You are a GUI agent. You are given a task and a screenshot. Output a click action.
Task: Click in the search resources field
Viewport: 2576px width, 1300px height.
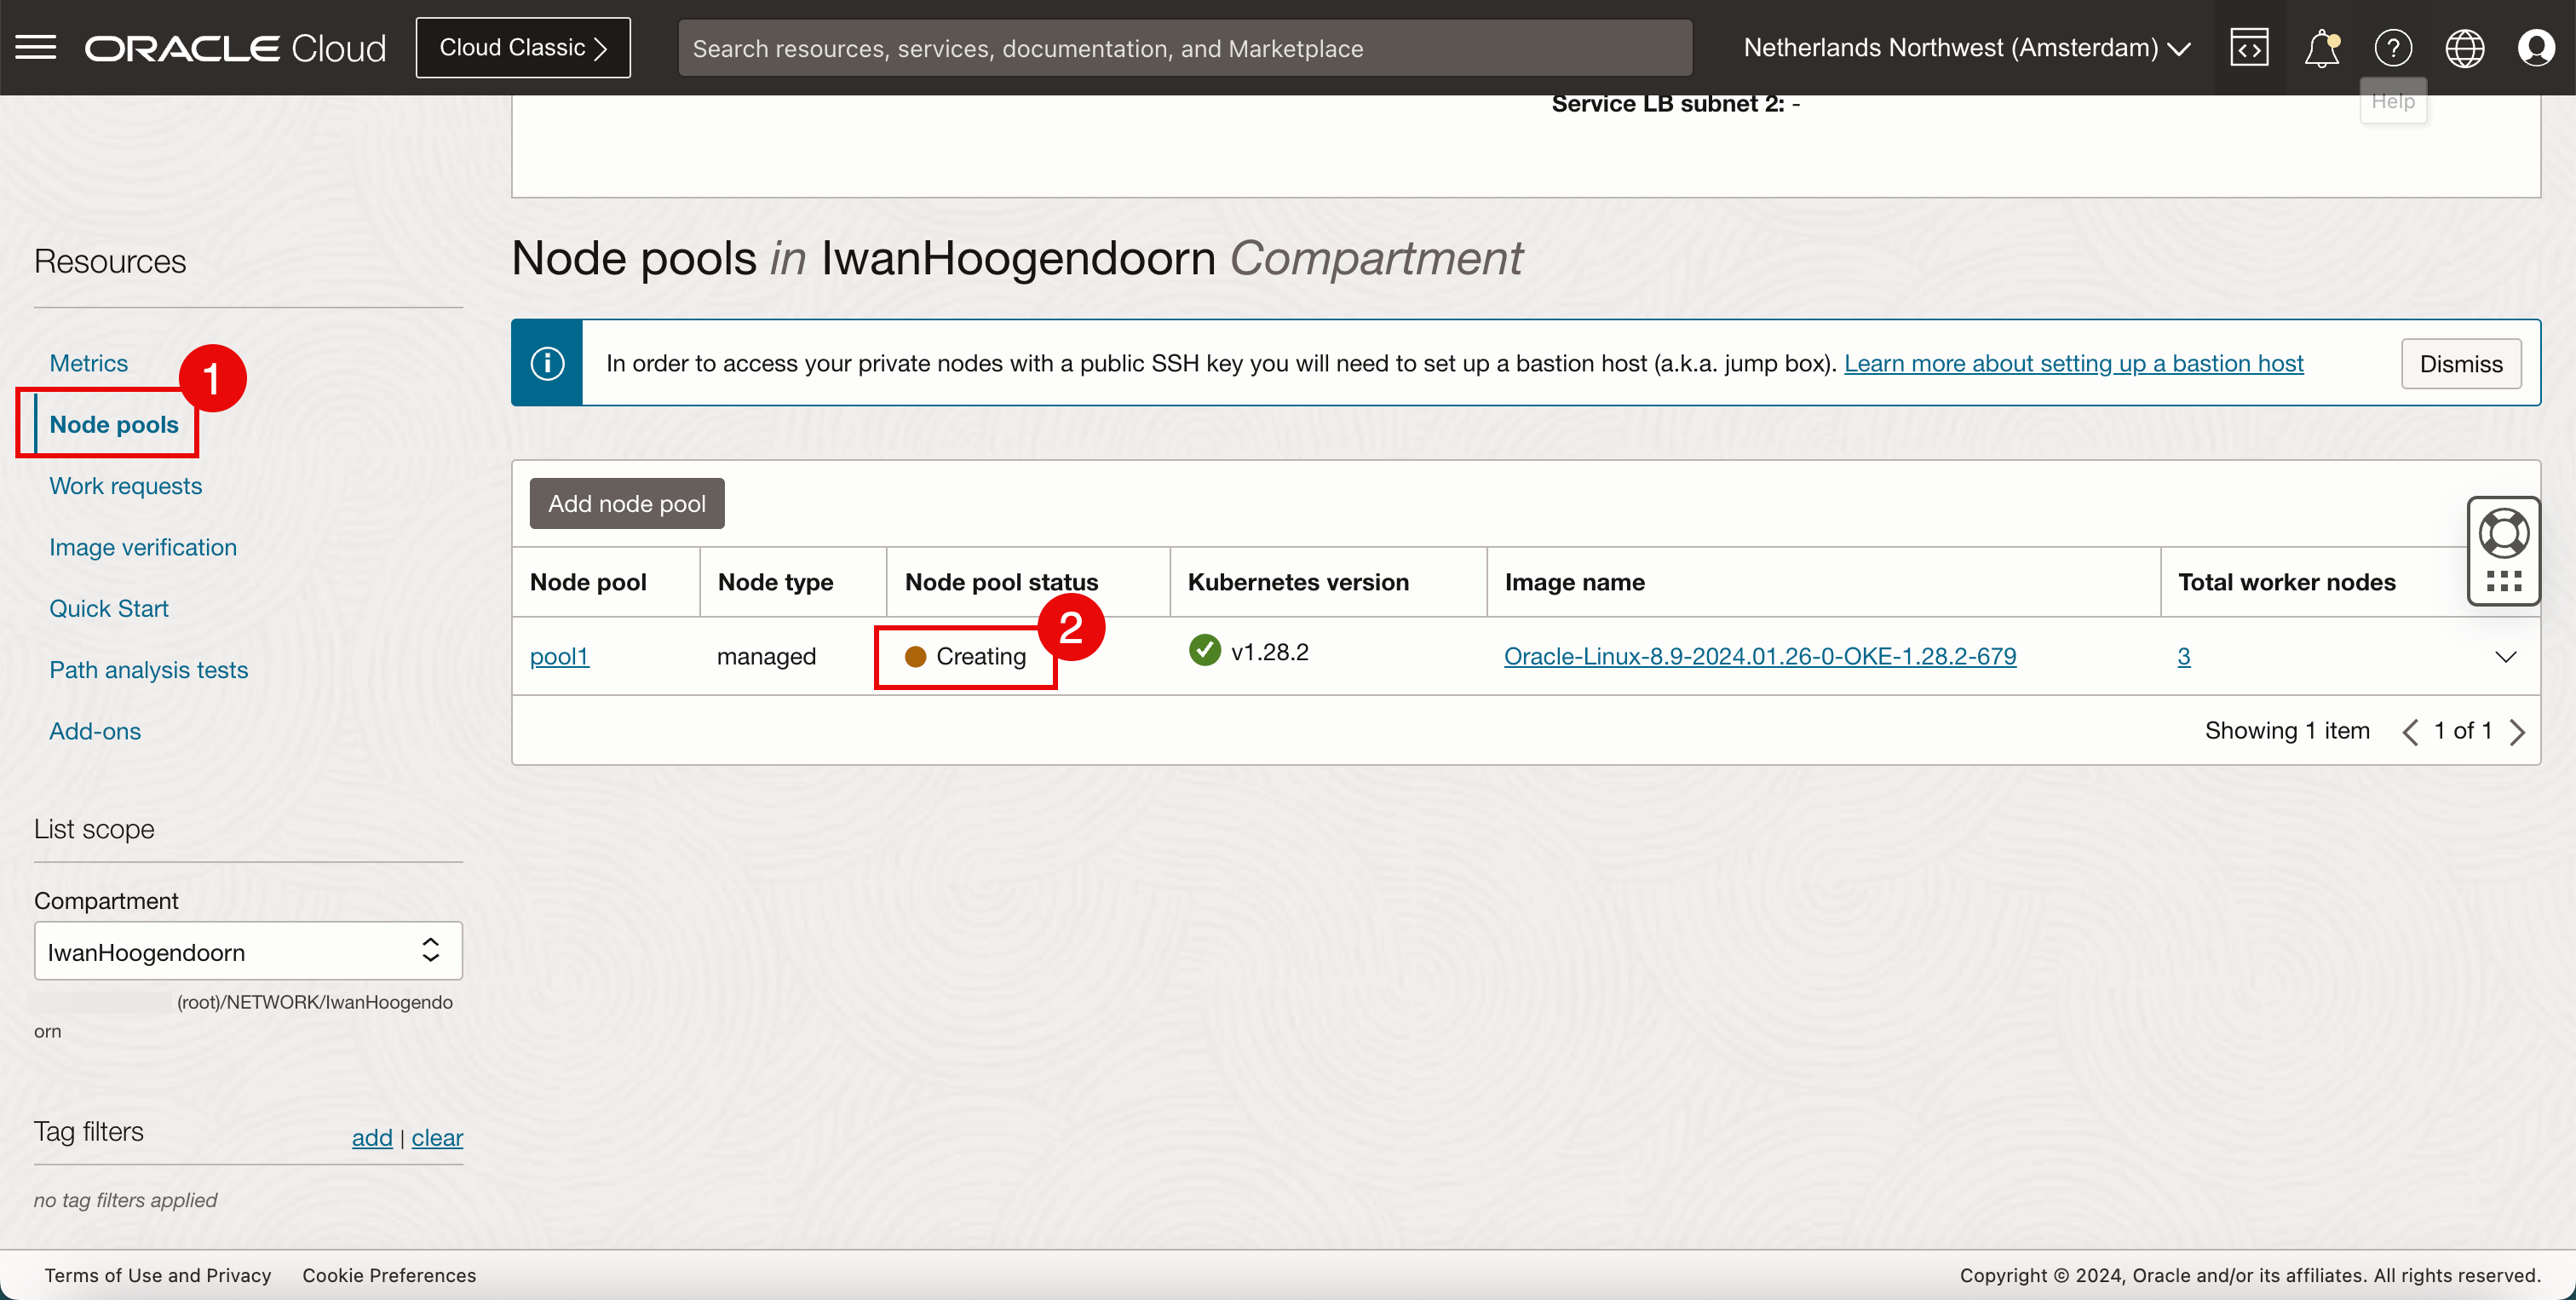click(1184, 48)
